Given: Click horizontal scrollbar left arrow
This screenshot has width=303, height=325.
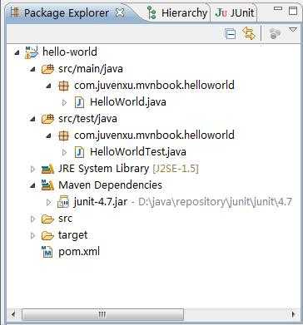Looking at the screenshot, I should (x=12, y=314).
